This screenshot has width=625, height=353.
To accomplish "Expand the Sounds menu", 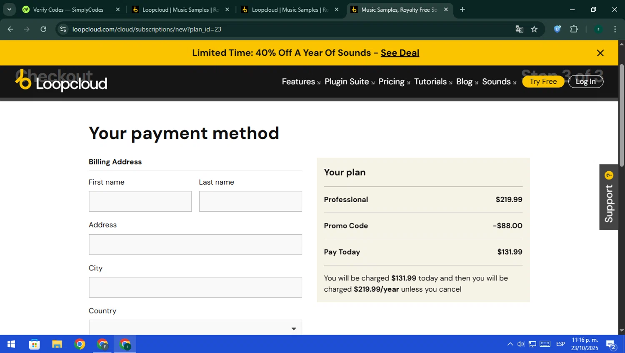I will point(499,82).
